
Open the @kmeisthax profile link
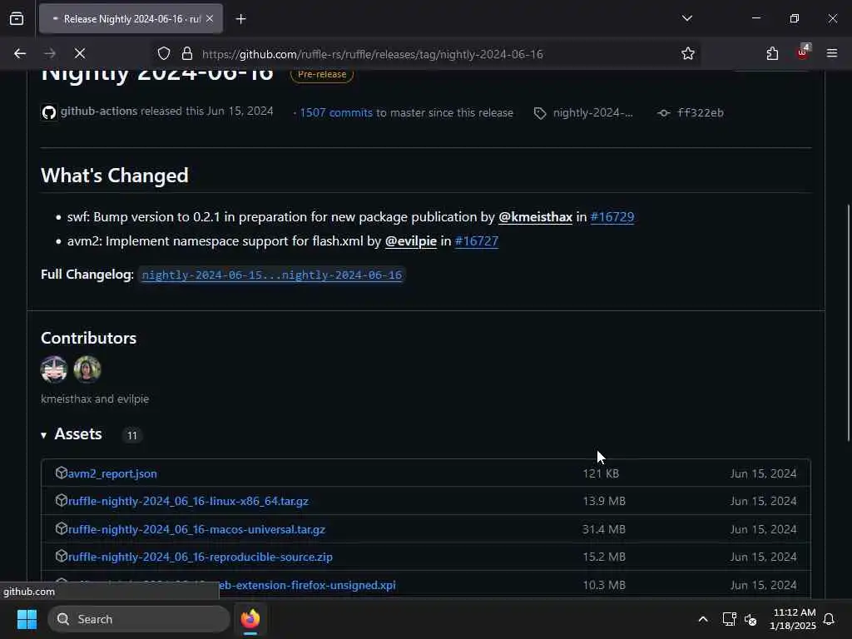point(535,217)
